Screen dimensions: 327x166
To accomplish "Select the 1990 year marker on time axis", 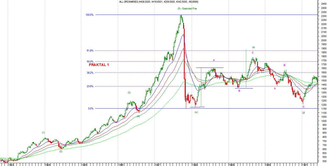I will [x=268, y=165].
